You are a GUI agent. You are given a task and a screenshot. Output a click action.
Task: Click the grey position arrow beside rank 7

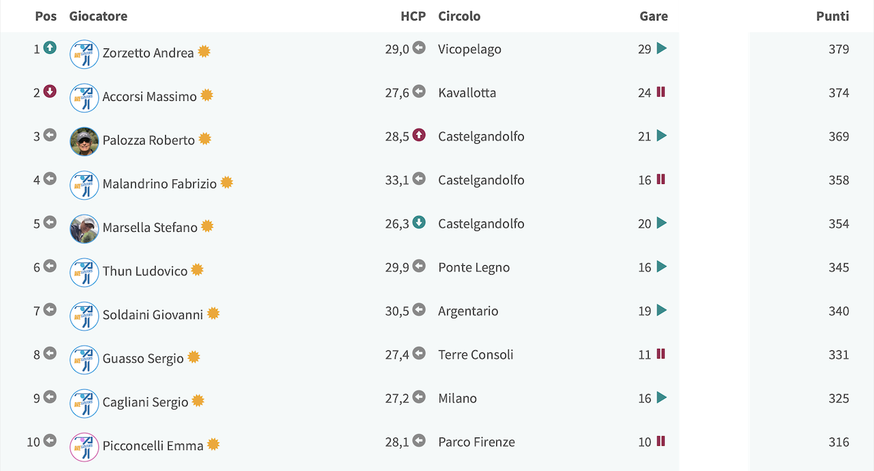[50, 309]
